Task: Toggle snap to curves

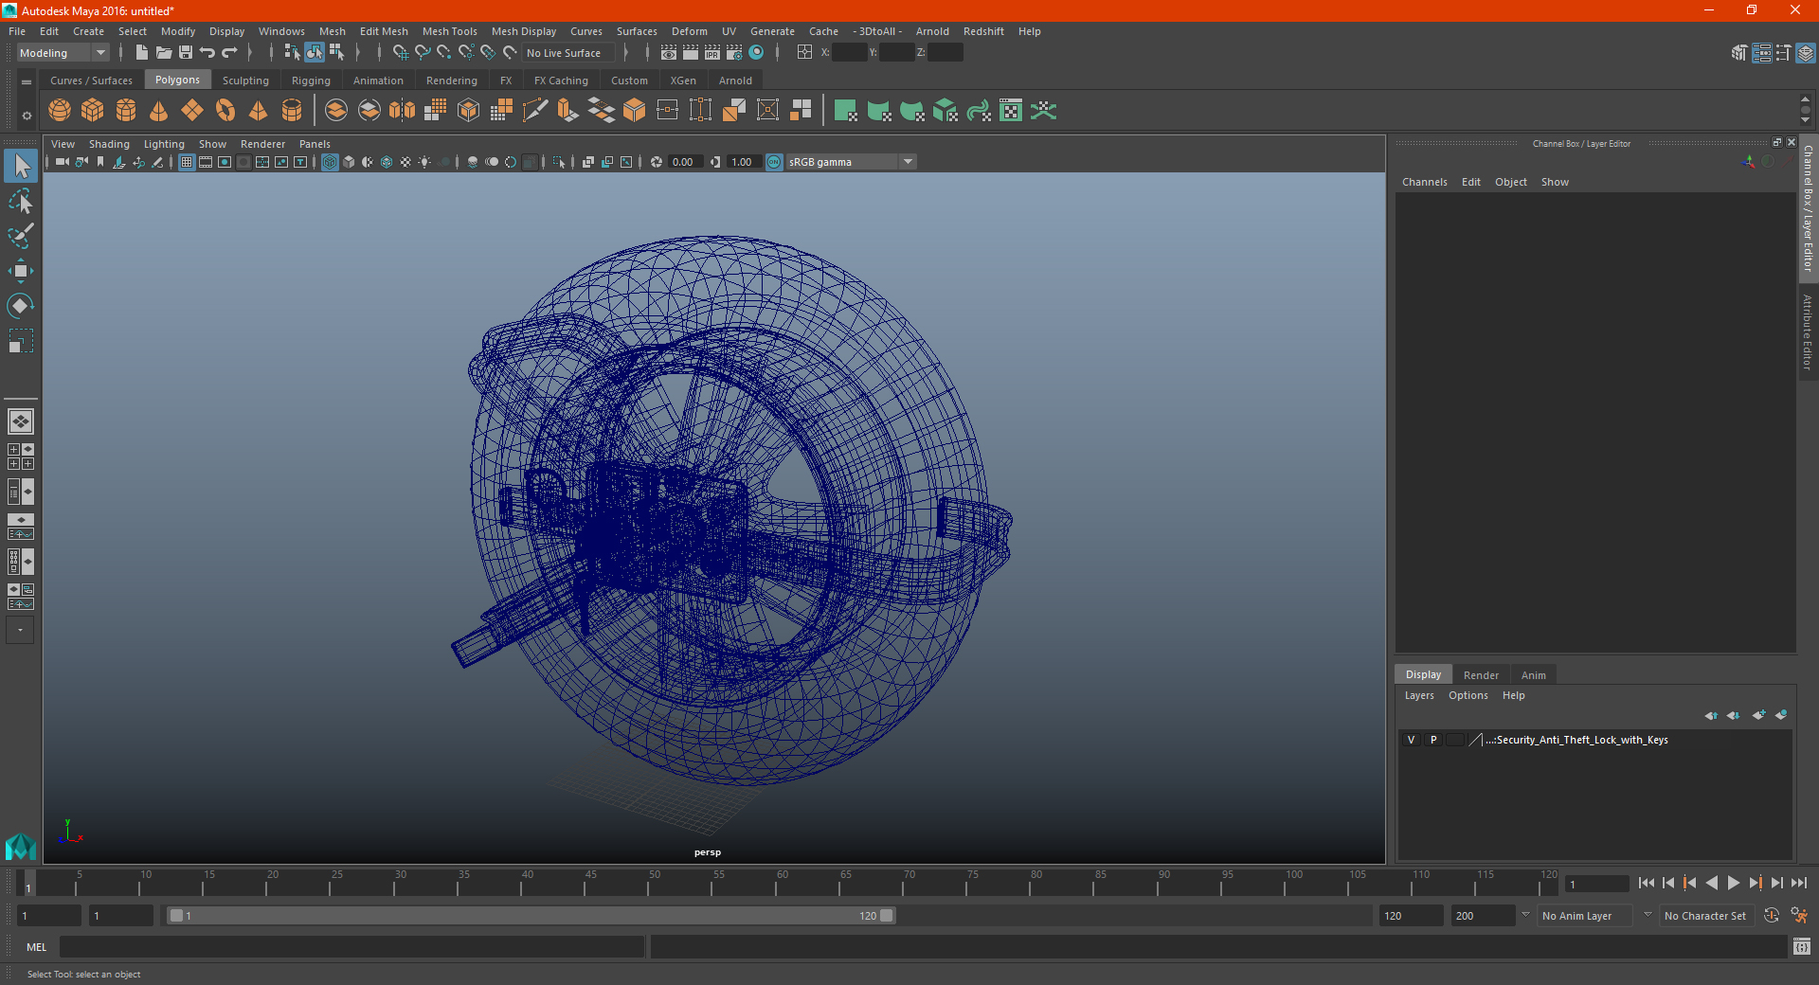Action: coord(422,53)
